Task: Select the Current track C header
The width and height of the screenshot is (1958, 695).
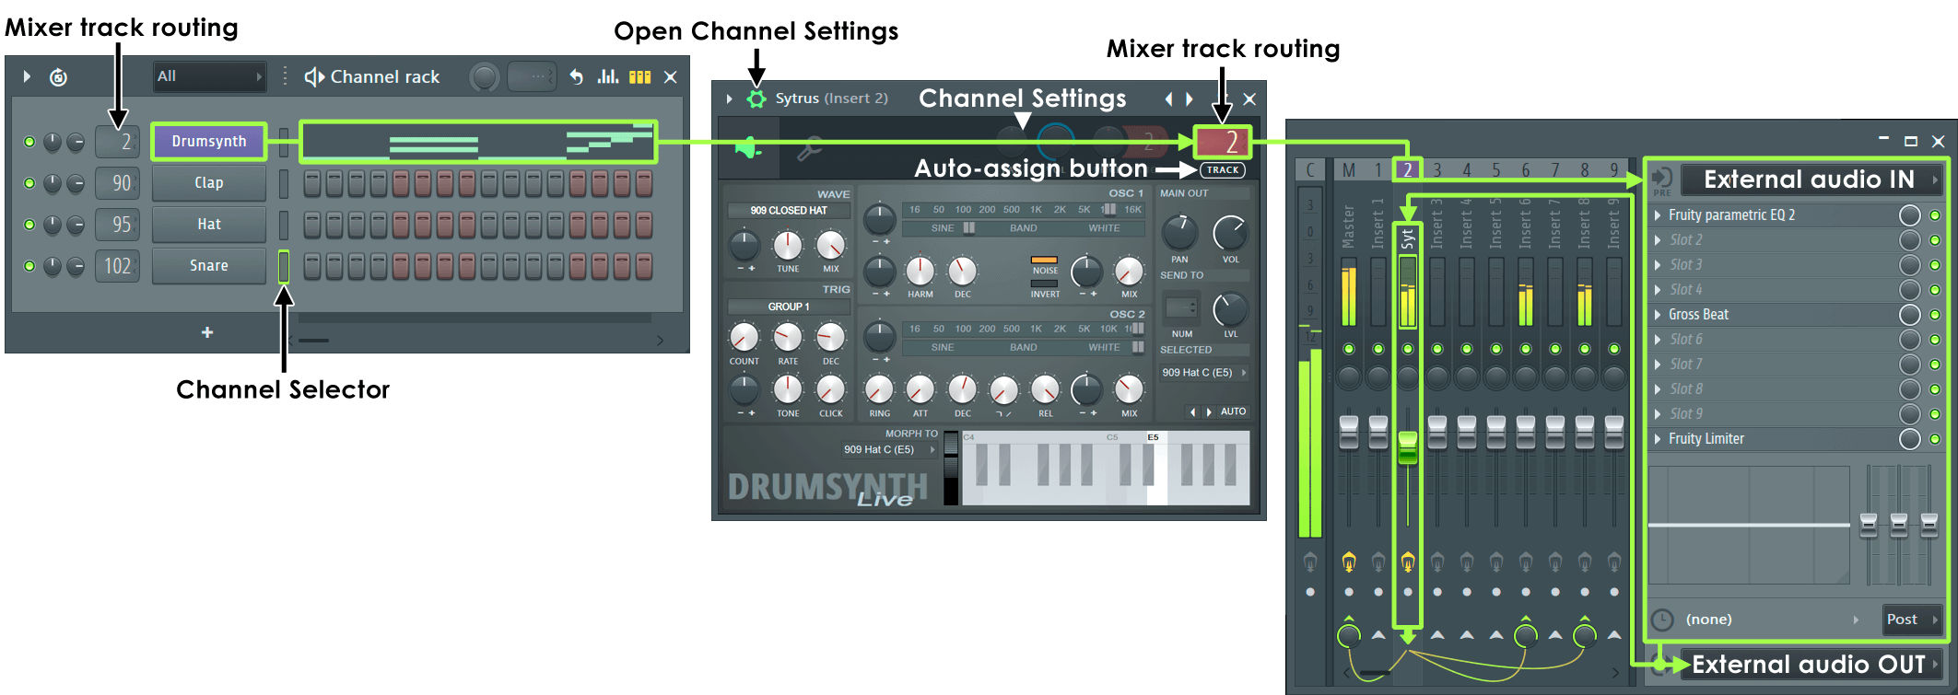Action: tap(1310, 170)
